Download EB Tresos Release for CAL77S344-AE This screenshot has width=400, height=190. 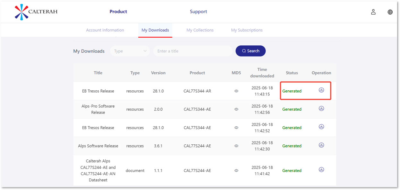[x=321, y=127]
